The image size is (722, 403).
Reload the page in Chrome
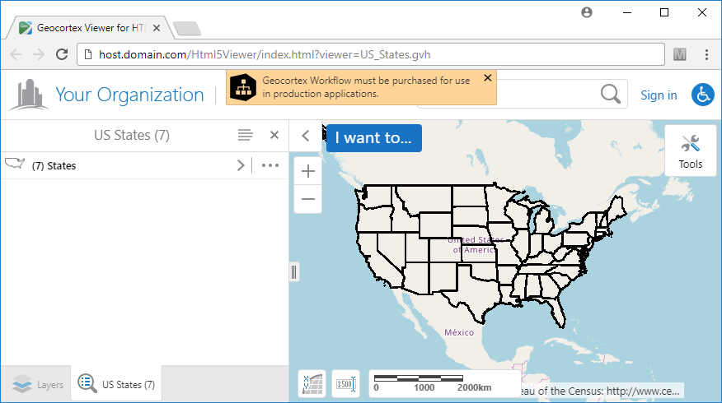pyautogui.click(x=61, y=54)
